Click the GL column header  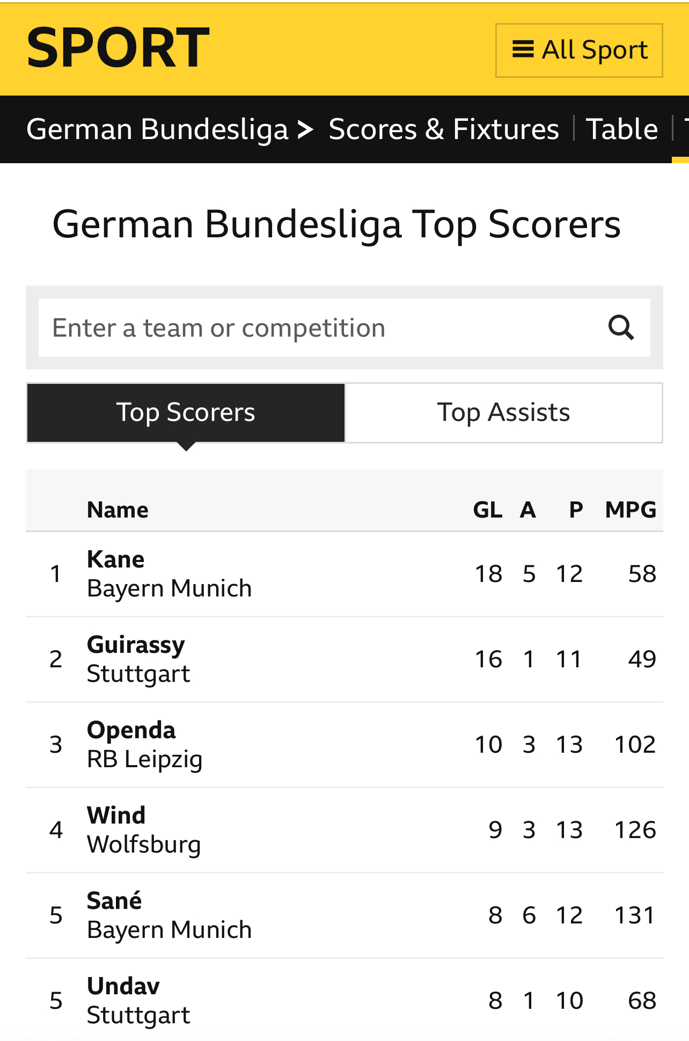488,509
